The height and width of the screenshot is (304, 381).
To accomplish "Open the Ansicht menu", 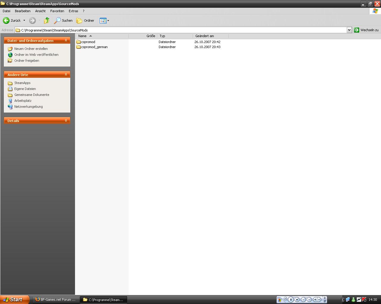I will (40, 11).
